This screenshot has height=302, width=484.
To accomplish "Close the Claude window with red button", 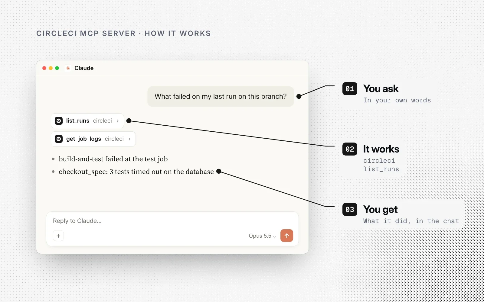I will 44,68.
